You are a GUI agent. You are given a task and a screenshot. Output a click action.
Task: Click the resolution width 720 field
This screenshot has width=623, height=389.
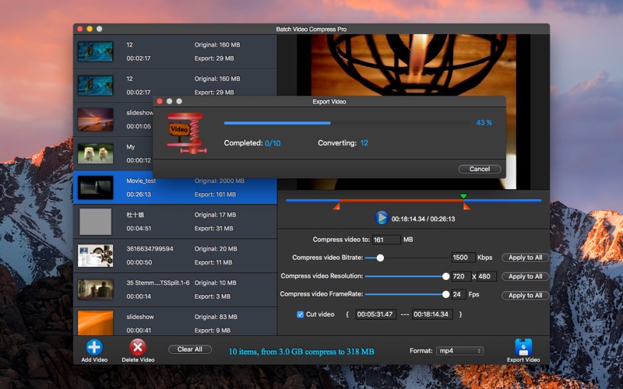tap(461, 276)
